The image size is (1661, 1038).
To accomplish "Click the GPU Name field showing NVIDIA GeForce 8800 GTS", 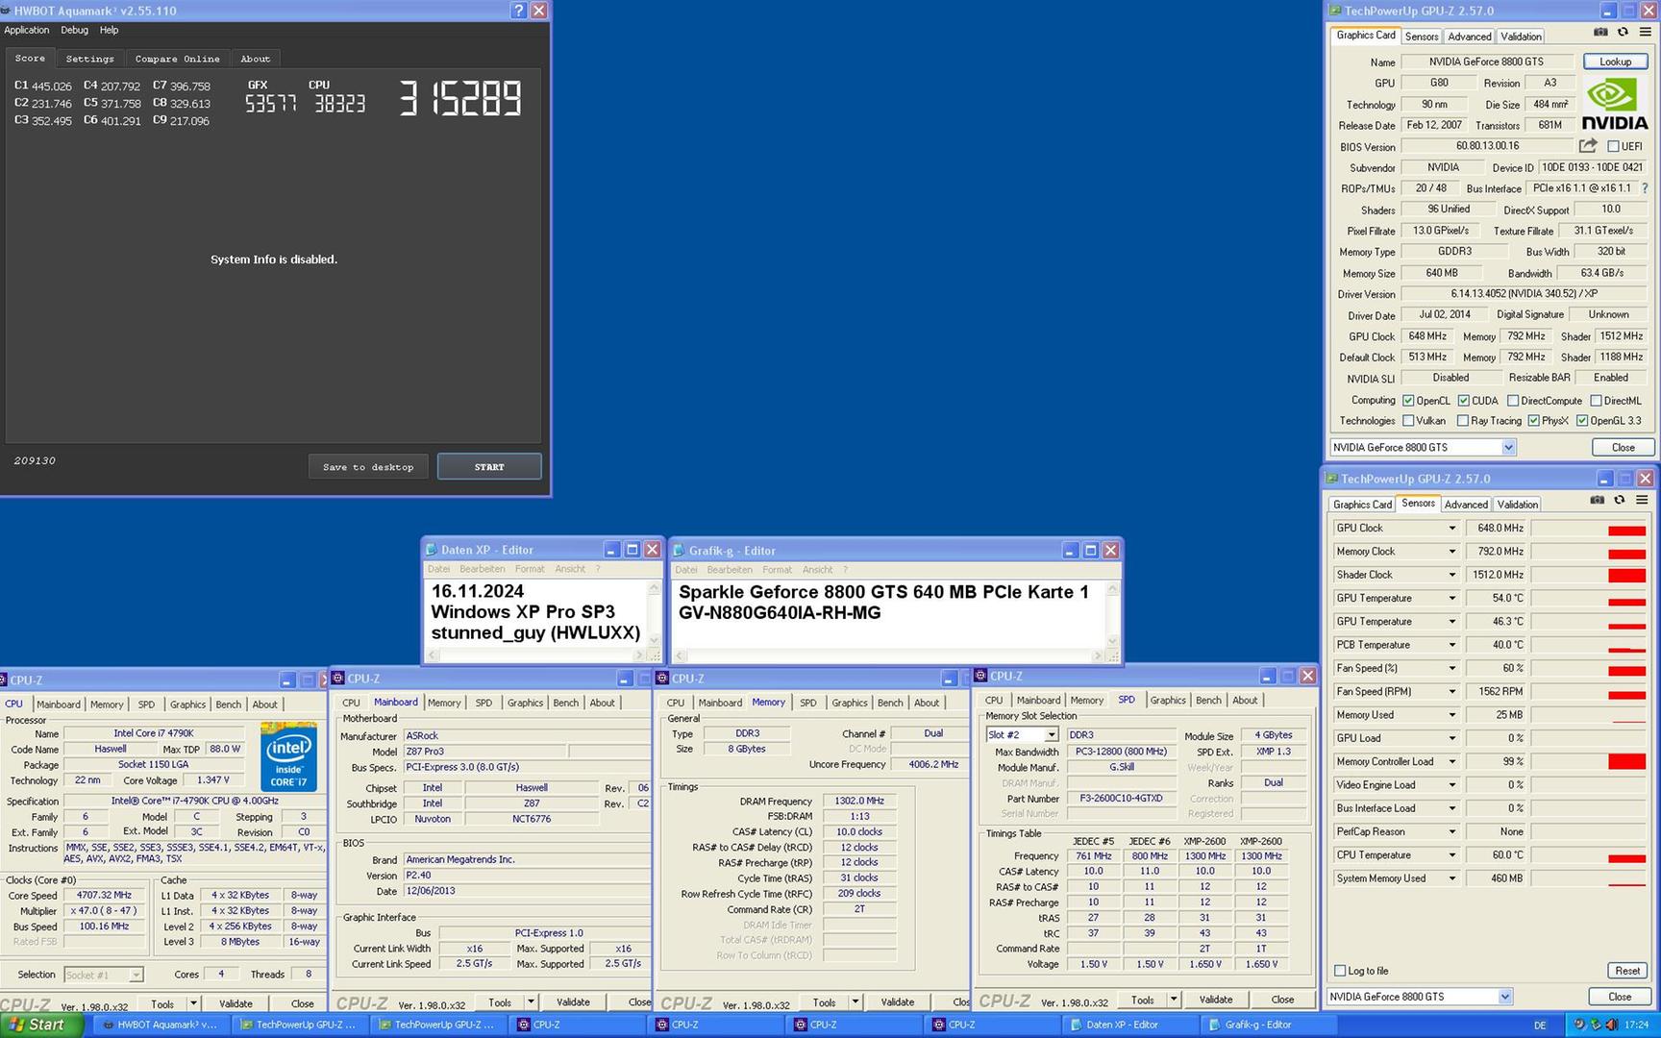I will pyautogui.click(x=1486, y=62).
